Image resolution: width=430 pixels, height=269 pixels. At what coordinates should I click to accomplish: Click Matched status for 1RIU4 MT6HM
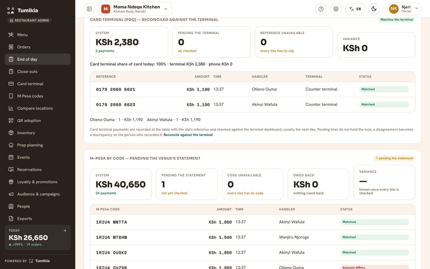[374, 237]
